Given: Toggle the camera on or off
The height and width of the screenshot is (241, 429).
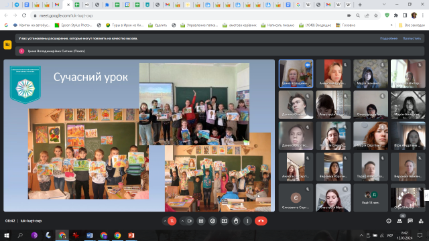Looking at the screenshot, I should coord(189,221).
